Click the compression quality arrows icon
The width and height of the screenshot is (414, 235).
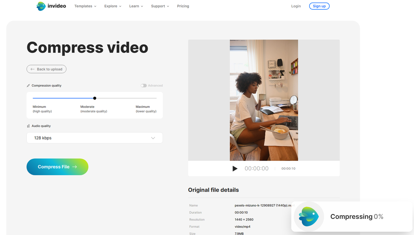[28, 85]
